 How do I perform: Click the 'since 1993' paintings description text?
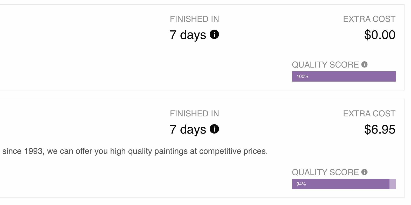coord(135,151)
